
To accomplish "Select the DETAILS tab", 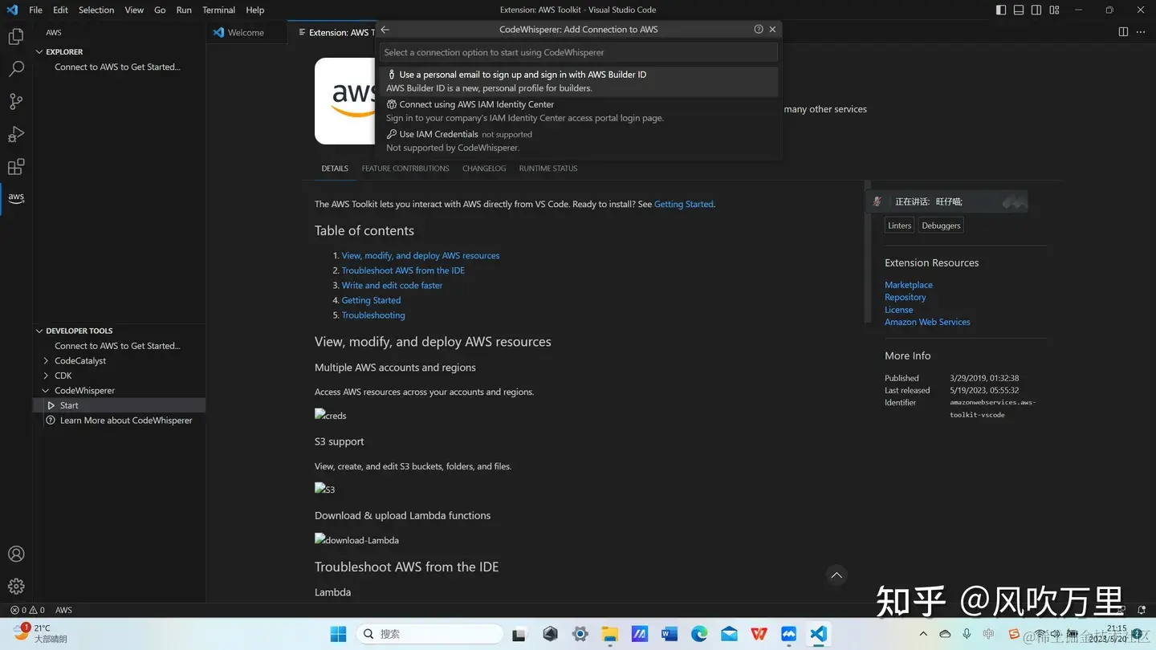I will click(335, 169).
